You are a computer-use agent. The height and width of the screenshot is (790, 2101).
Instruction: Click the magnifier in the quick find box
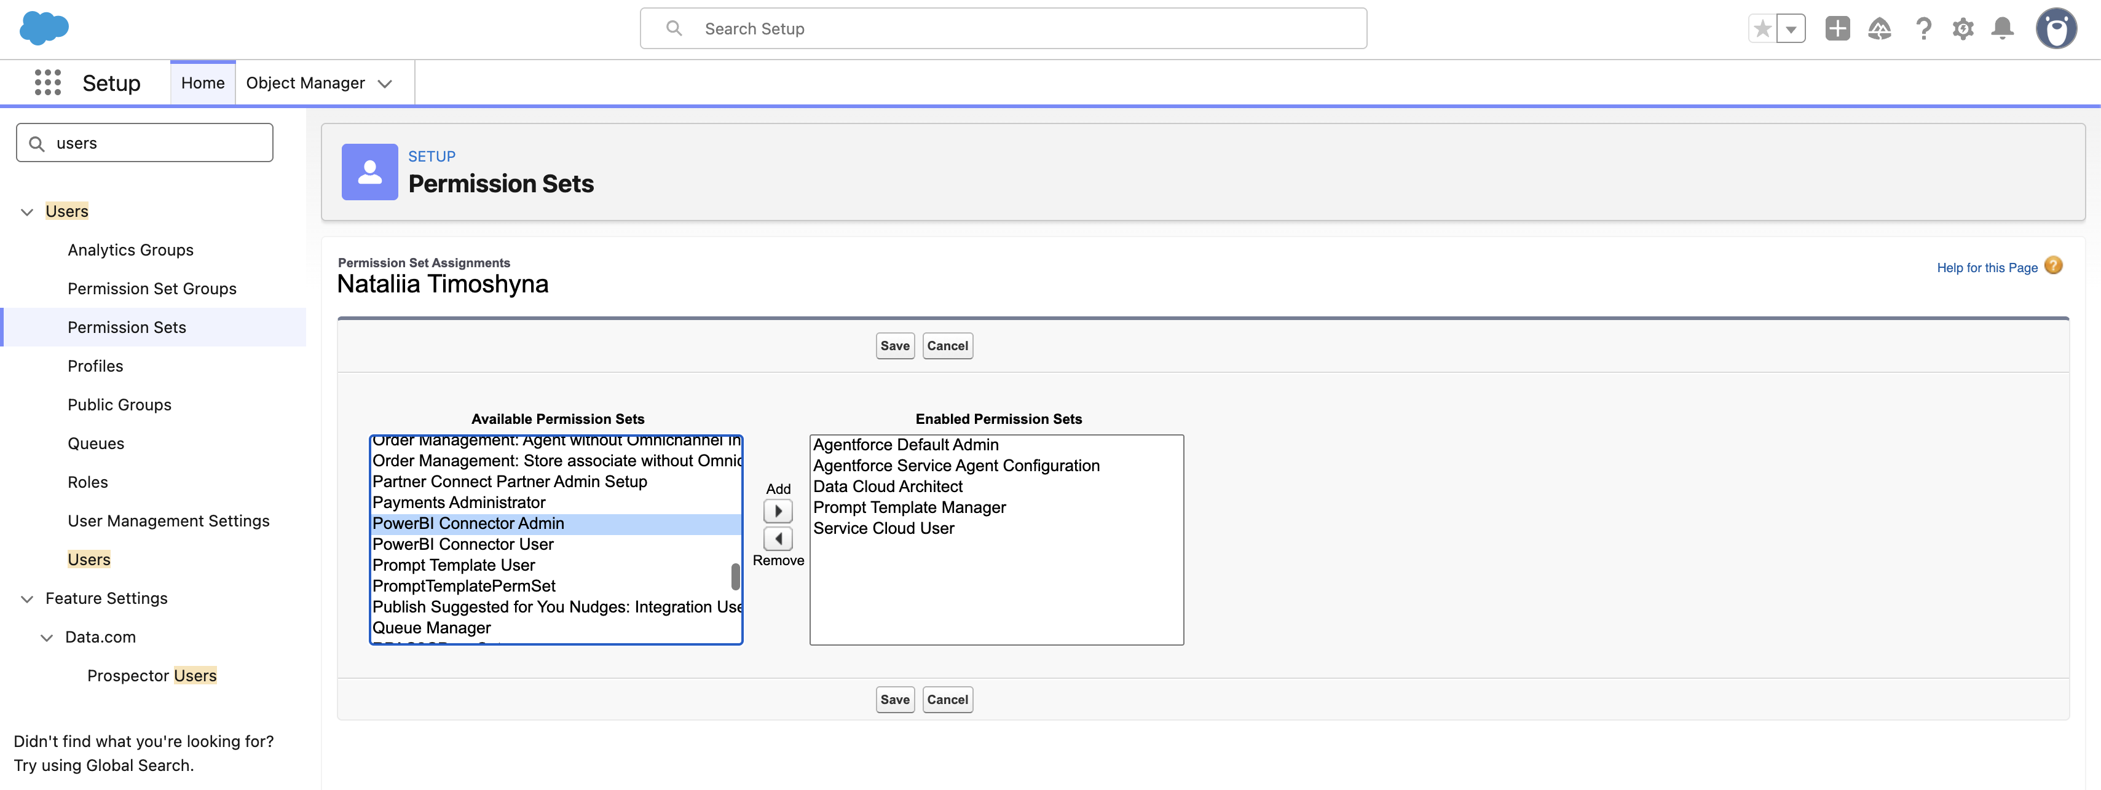pos(37,144)
